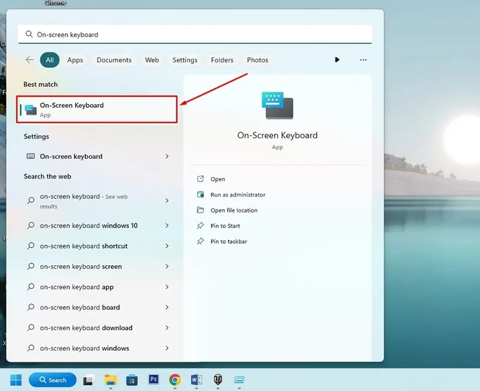Open the On-Screen Keyboard best match result
The image size is (480, 391).
click(97, 110)
